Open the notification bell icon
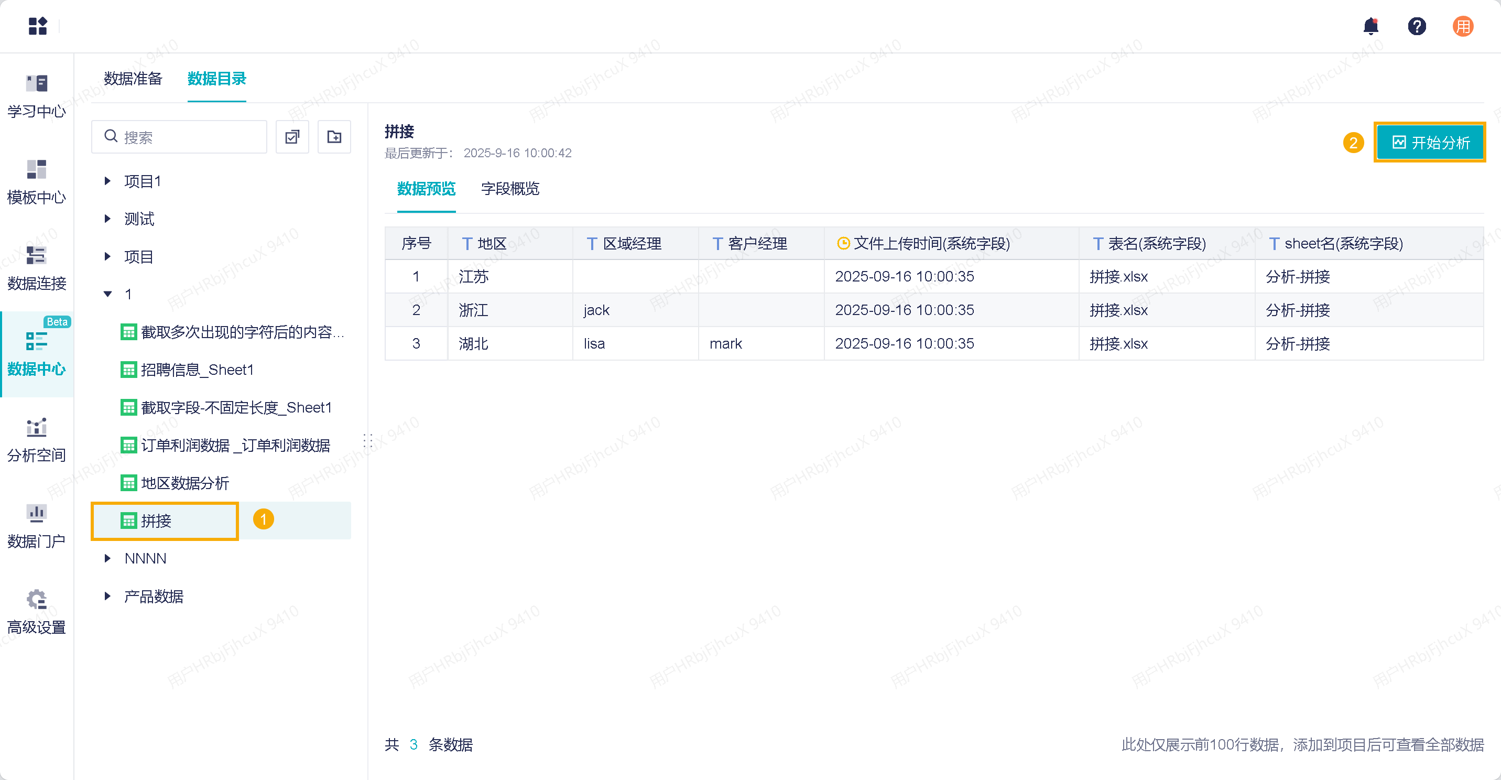This screenshot has width=1501, height=780. (1371, 27)
